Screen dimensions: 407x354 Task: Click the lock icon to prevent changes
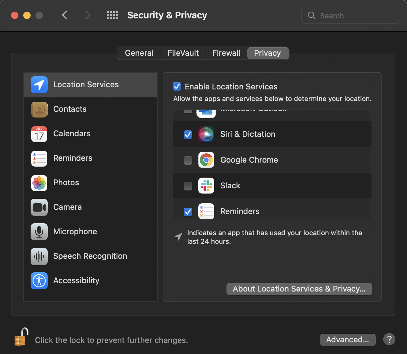point(21,337)
